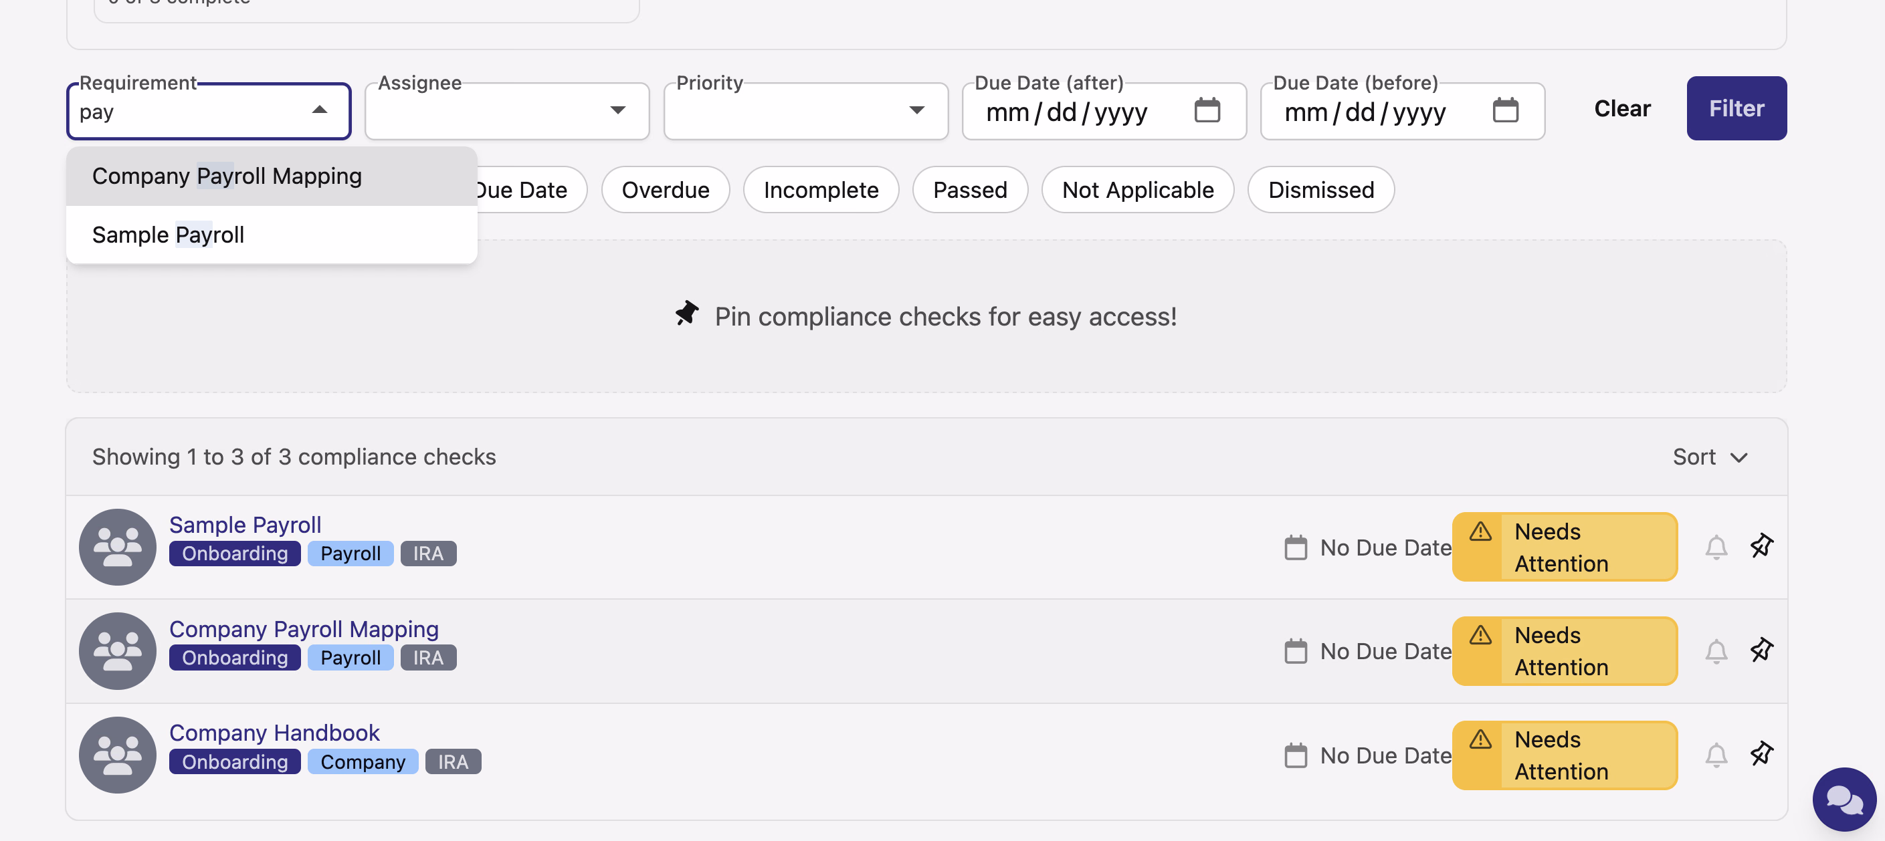Toggle the Due Date filter chip
1885x841 pixels.
[531, 190]
